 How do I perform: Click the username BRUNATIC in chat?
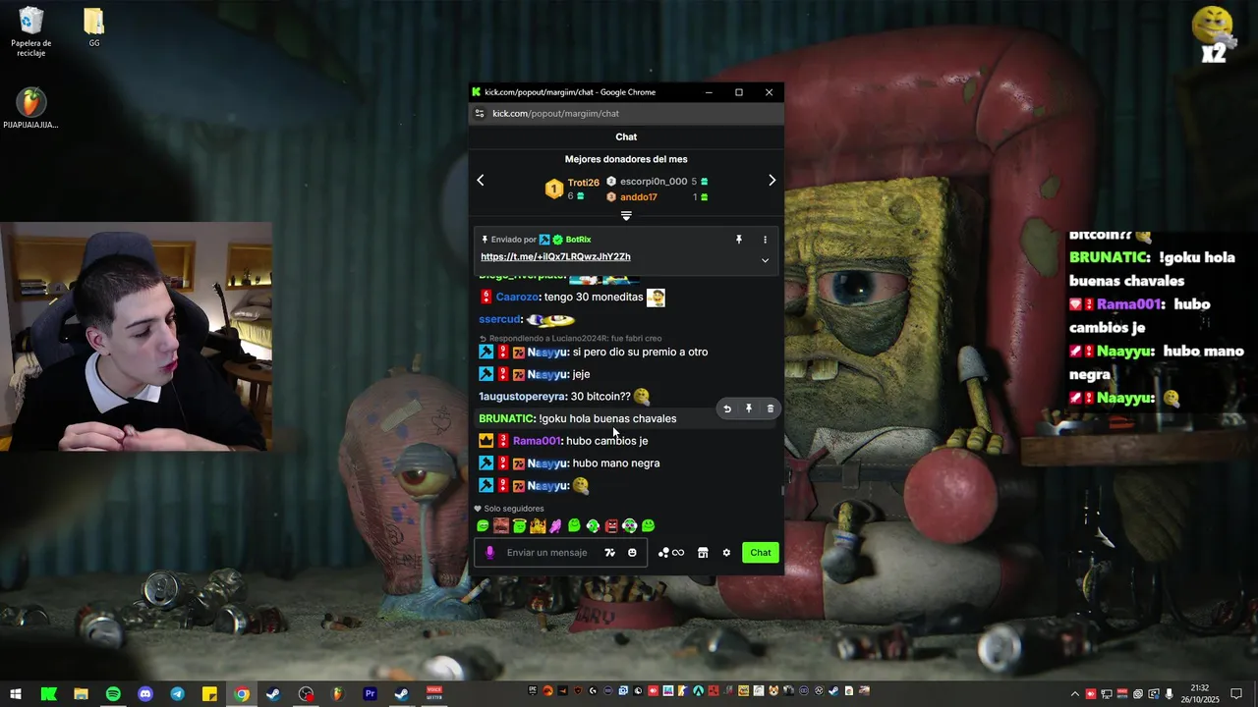pyautogui.click(x=506, y=419)
